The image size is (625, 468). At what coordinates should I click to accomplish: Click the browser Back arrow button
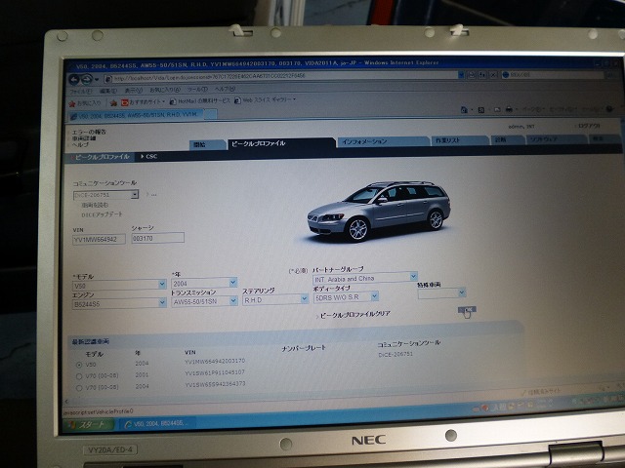(x=74, y=80)
